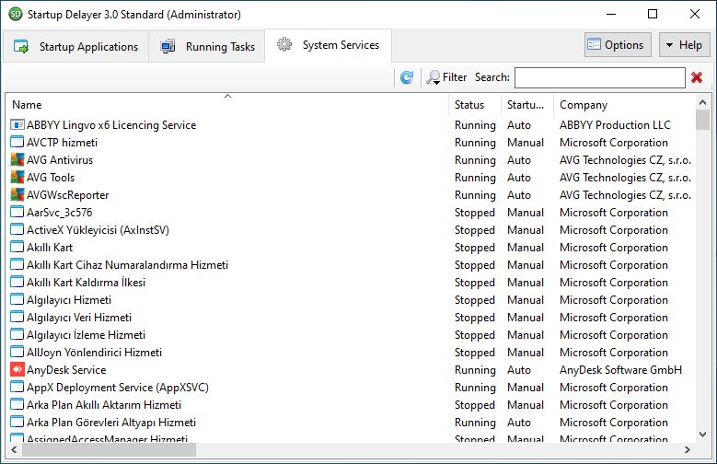
Task: Click AVG Technologies company for AVGWscReporter
Action: click(x=625, y=195)
